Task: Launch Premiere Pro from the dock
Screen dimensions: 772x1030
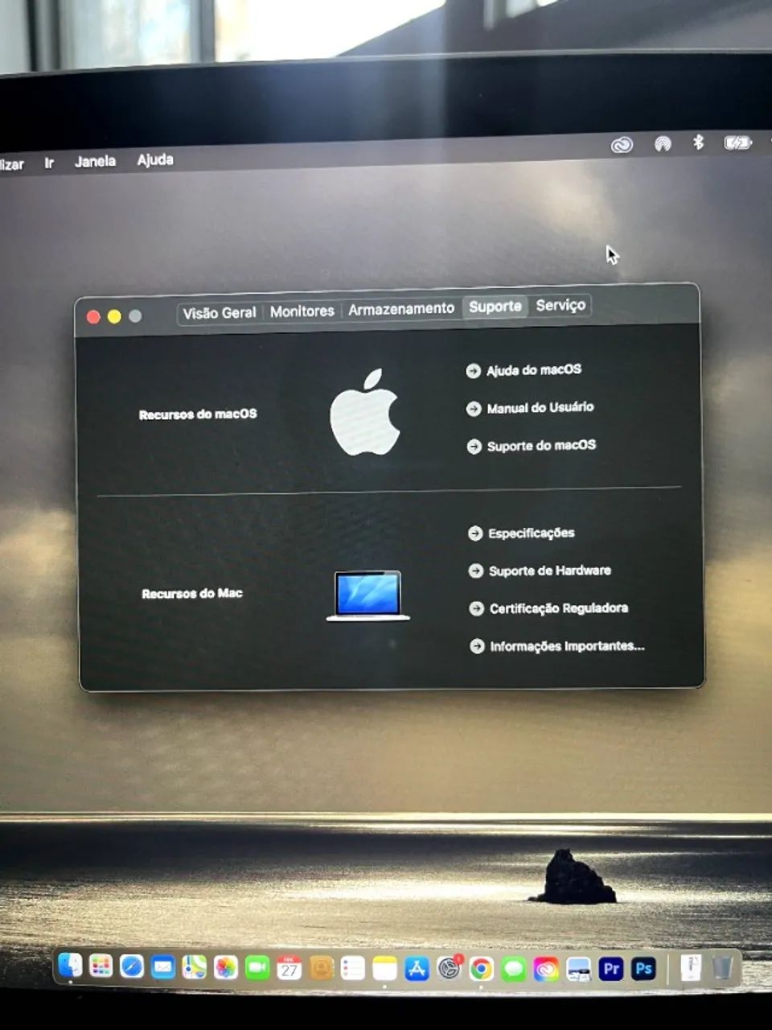Action: coord(611,969)
